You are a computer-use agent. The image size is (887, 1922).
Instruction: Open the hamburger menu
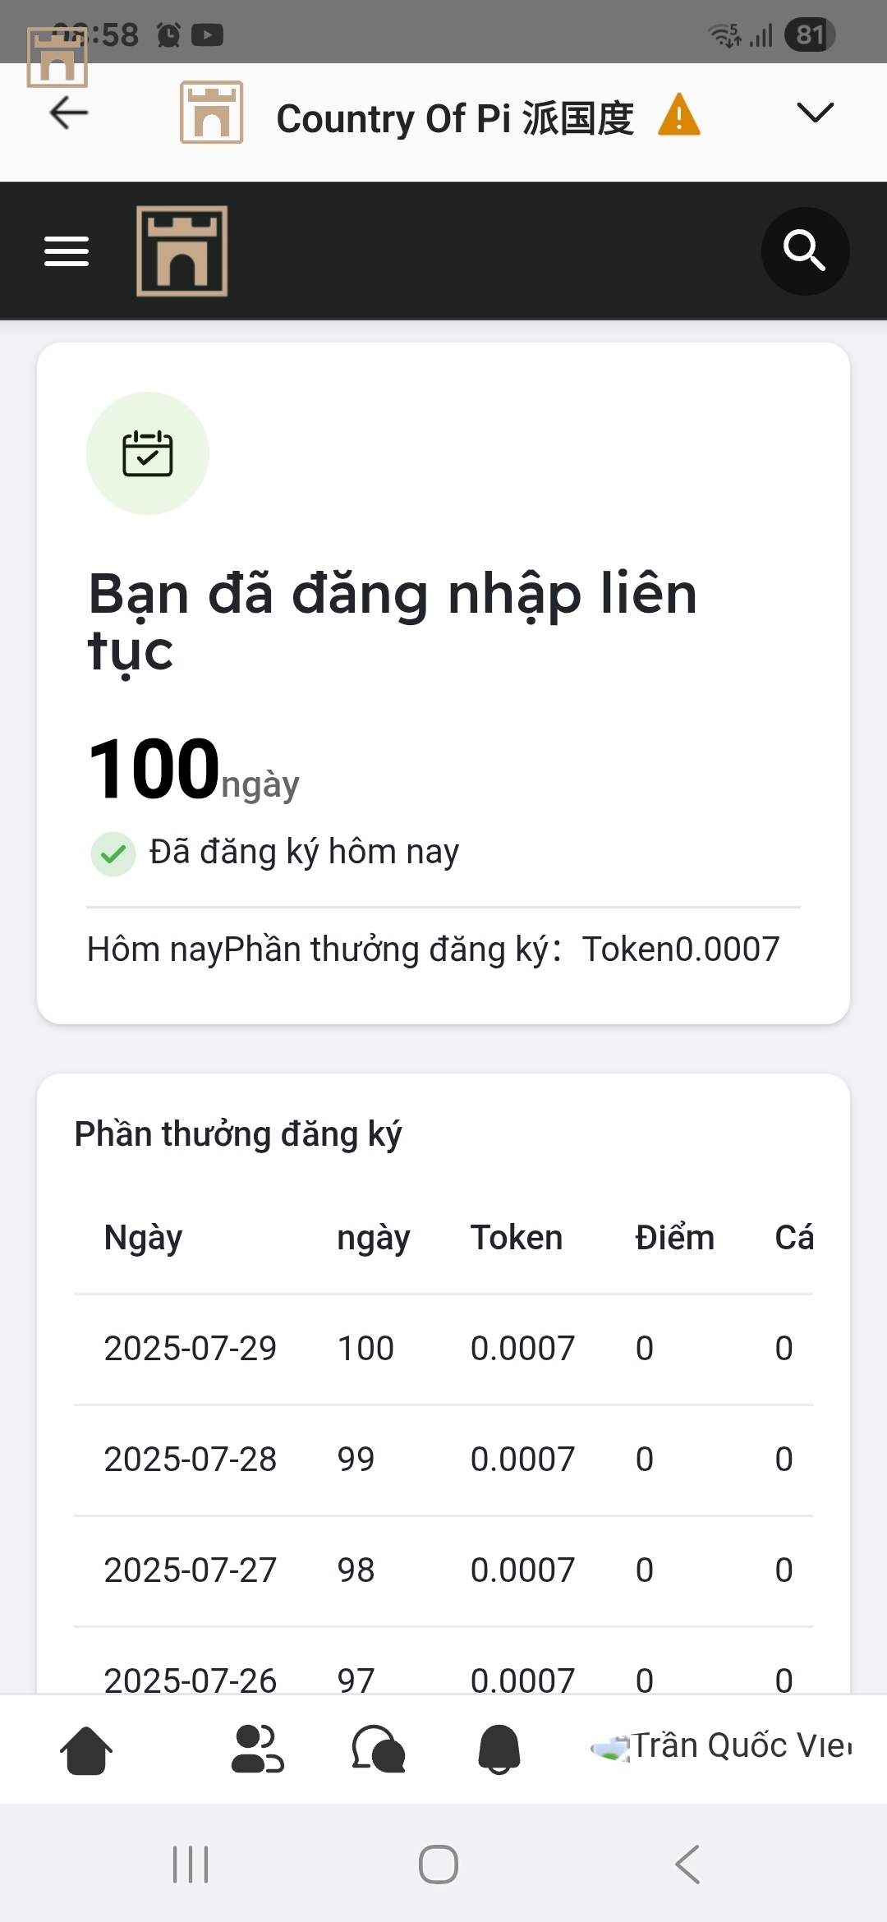tap(67, 251)
